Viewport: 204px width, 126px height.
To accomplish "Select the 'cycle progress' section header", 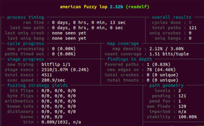I will click(26, 44).
